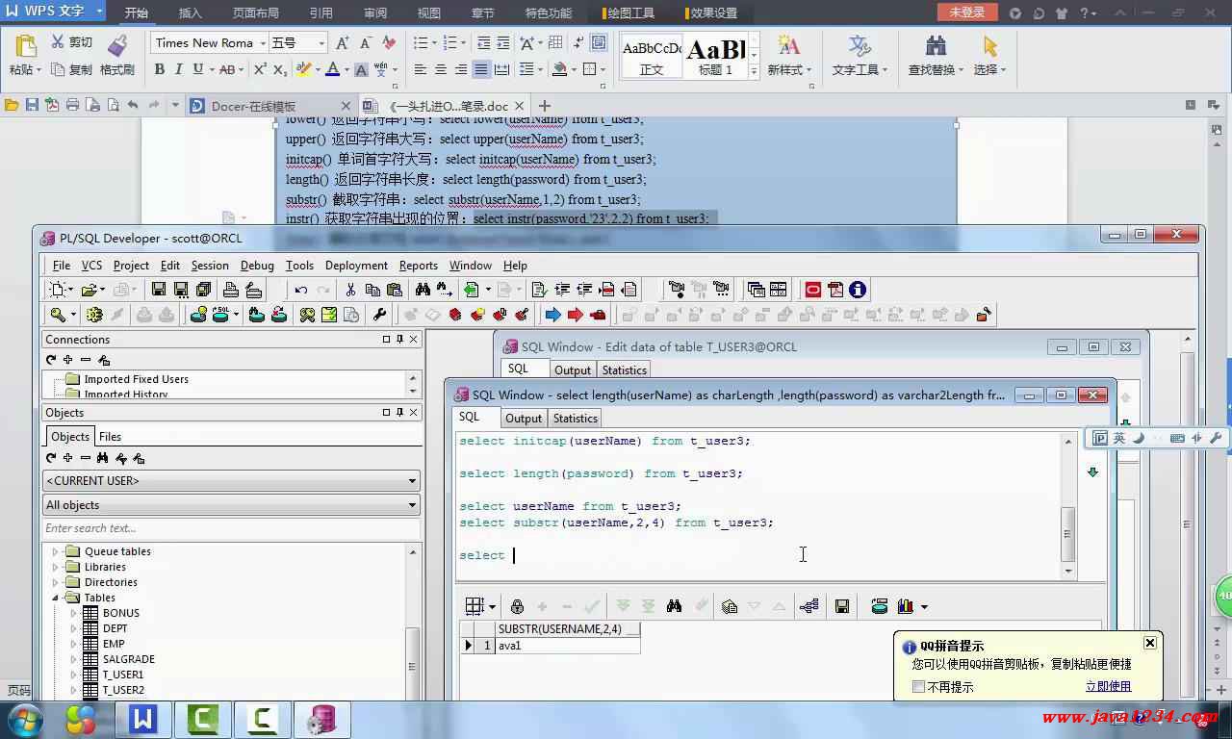Image resolution: width=1232 pixels, height=739 pixels.
Task: Click the Enter search text field
Action: 231,528
